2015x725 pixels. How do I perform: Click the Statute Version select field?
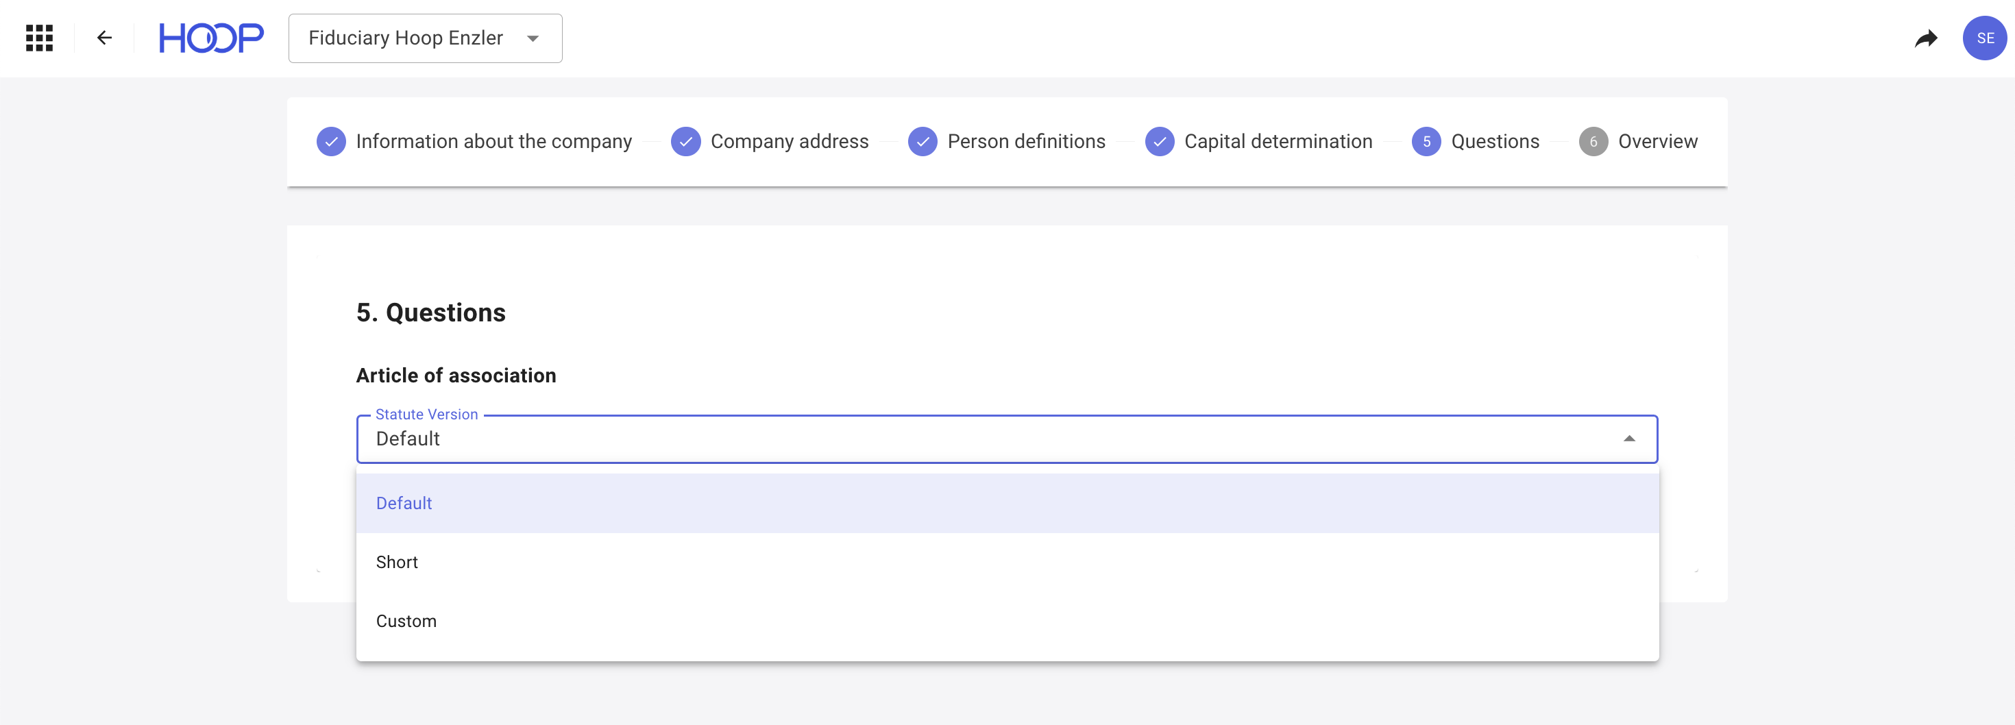point(939,439)
